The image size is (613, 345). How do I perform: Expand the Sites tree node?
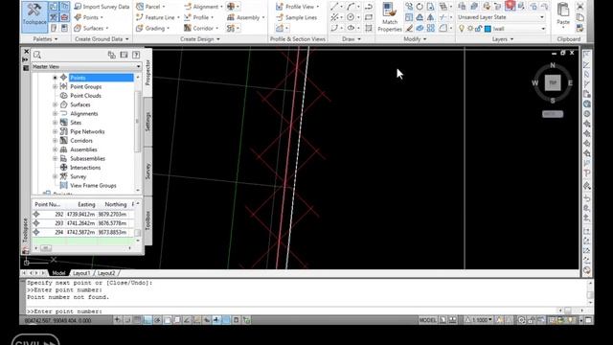coord(56,123)
